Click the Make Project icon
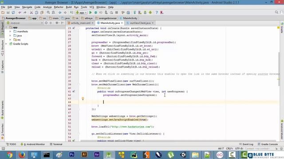 pos(72,13)
